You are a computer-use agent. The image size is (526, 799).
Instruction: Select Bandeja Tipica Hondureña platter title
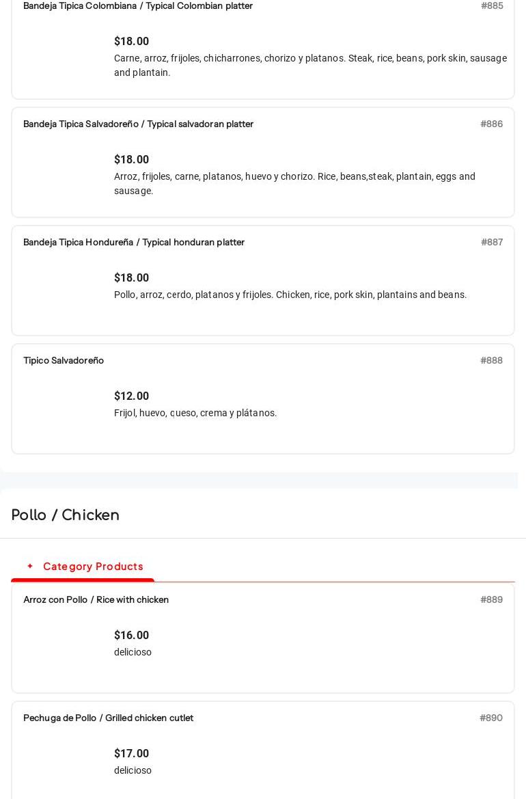click(x=134, y=242)
